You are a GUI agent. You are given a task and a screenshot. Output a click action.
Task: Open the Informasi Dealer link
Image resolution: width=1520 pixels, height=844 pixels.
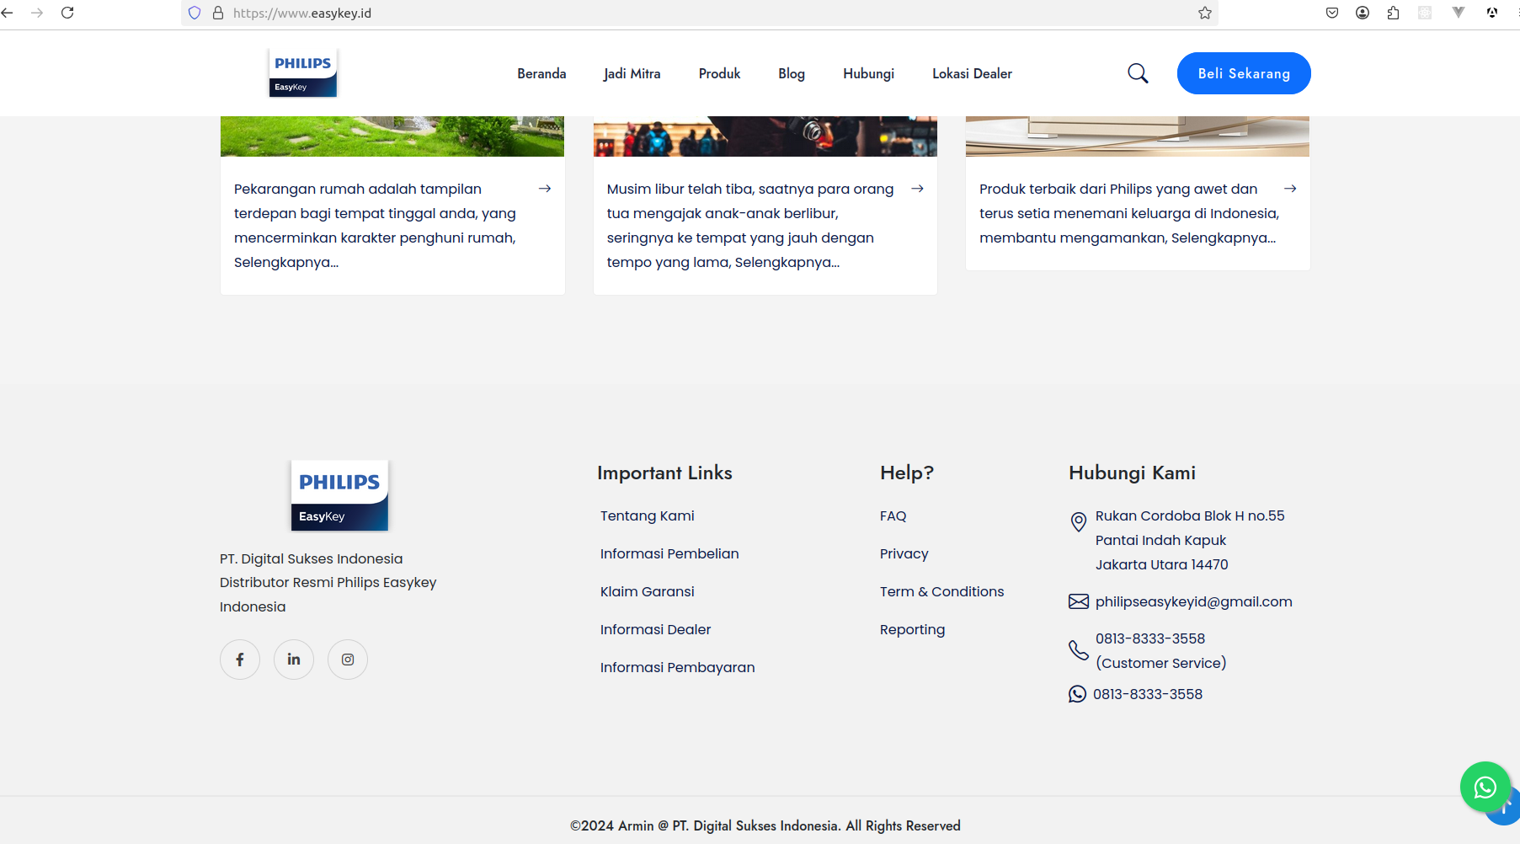click(x=656, y=629)
